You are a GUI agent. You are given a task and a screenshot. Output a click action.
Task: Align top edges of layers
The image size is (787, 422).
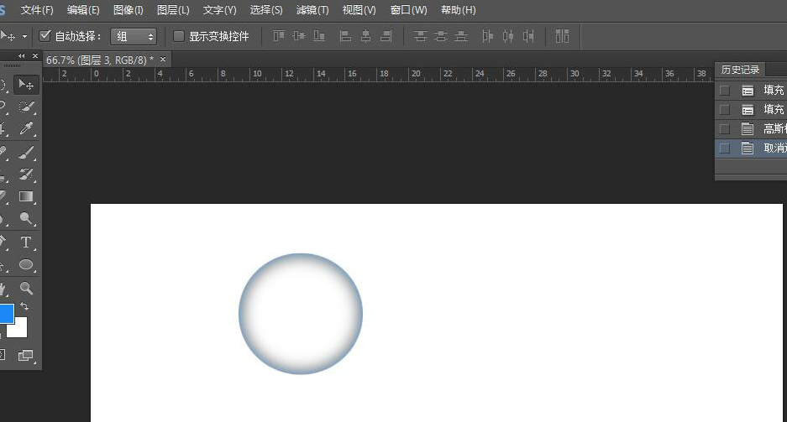coord(279,36)
